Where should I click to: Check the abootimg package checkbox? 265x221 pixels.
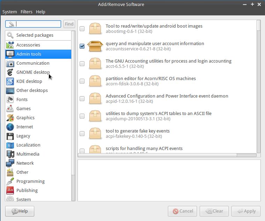click(x=82, y=29)
